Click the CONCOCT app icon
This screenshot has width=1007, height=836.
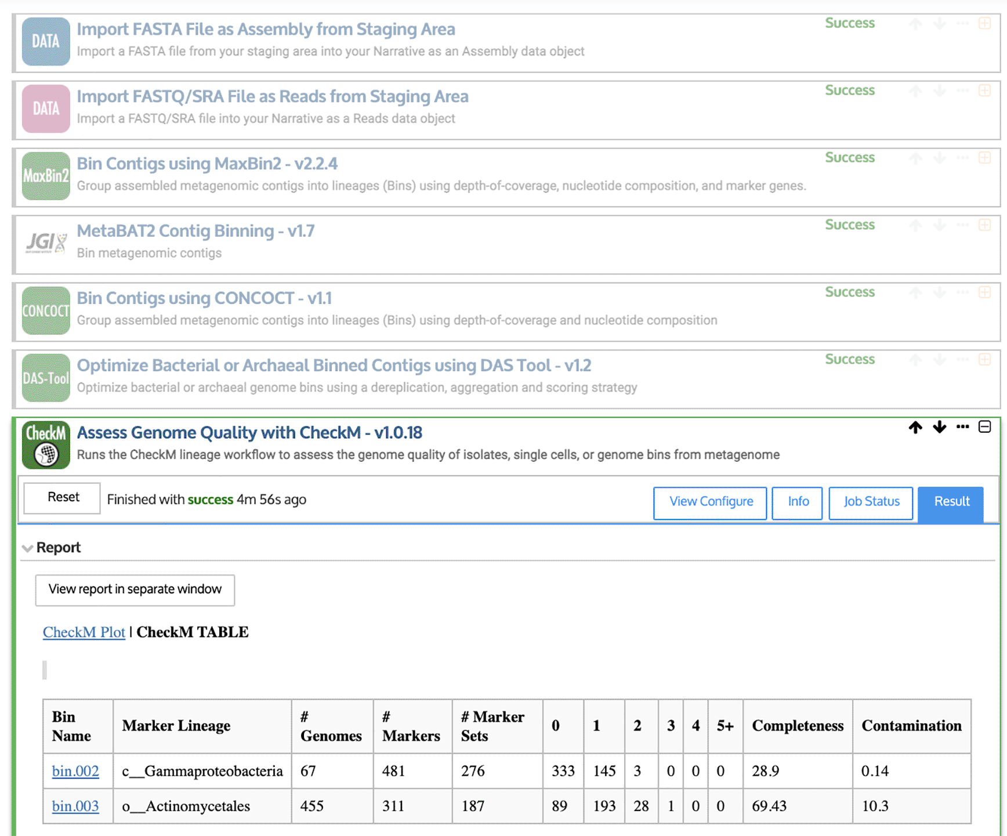pyautogui.click(x=46, y=310)
